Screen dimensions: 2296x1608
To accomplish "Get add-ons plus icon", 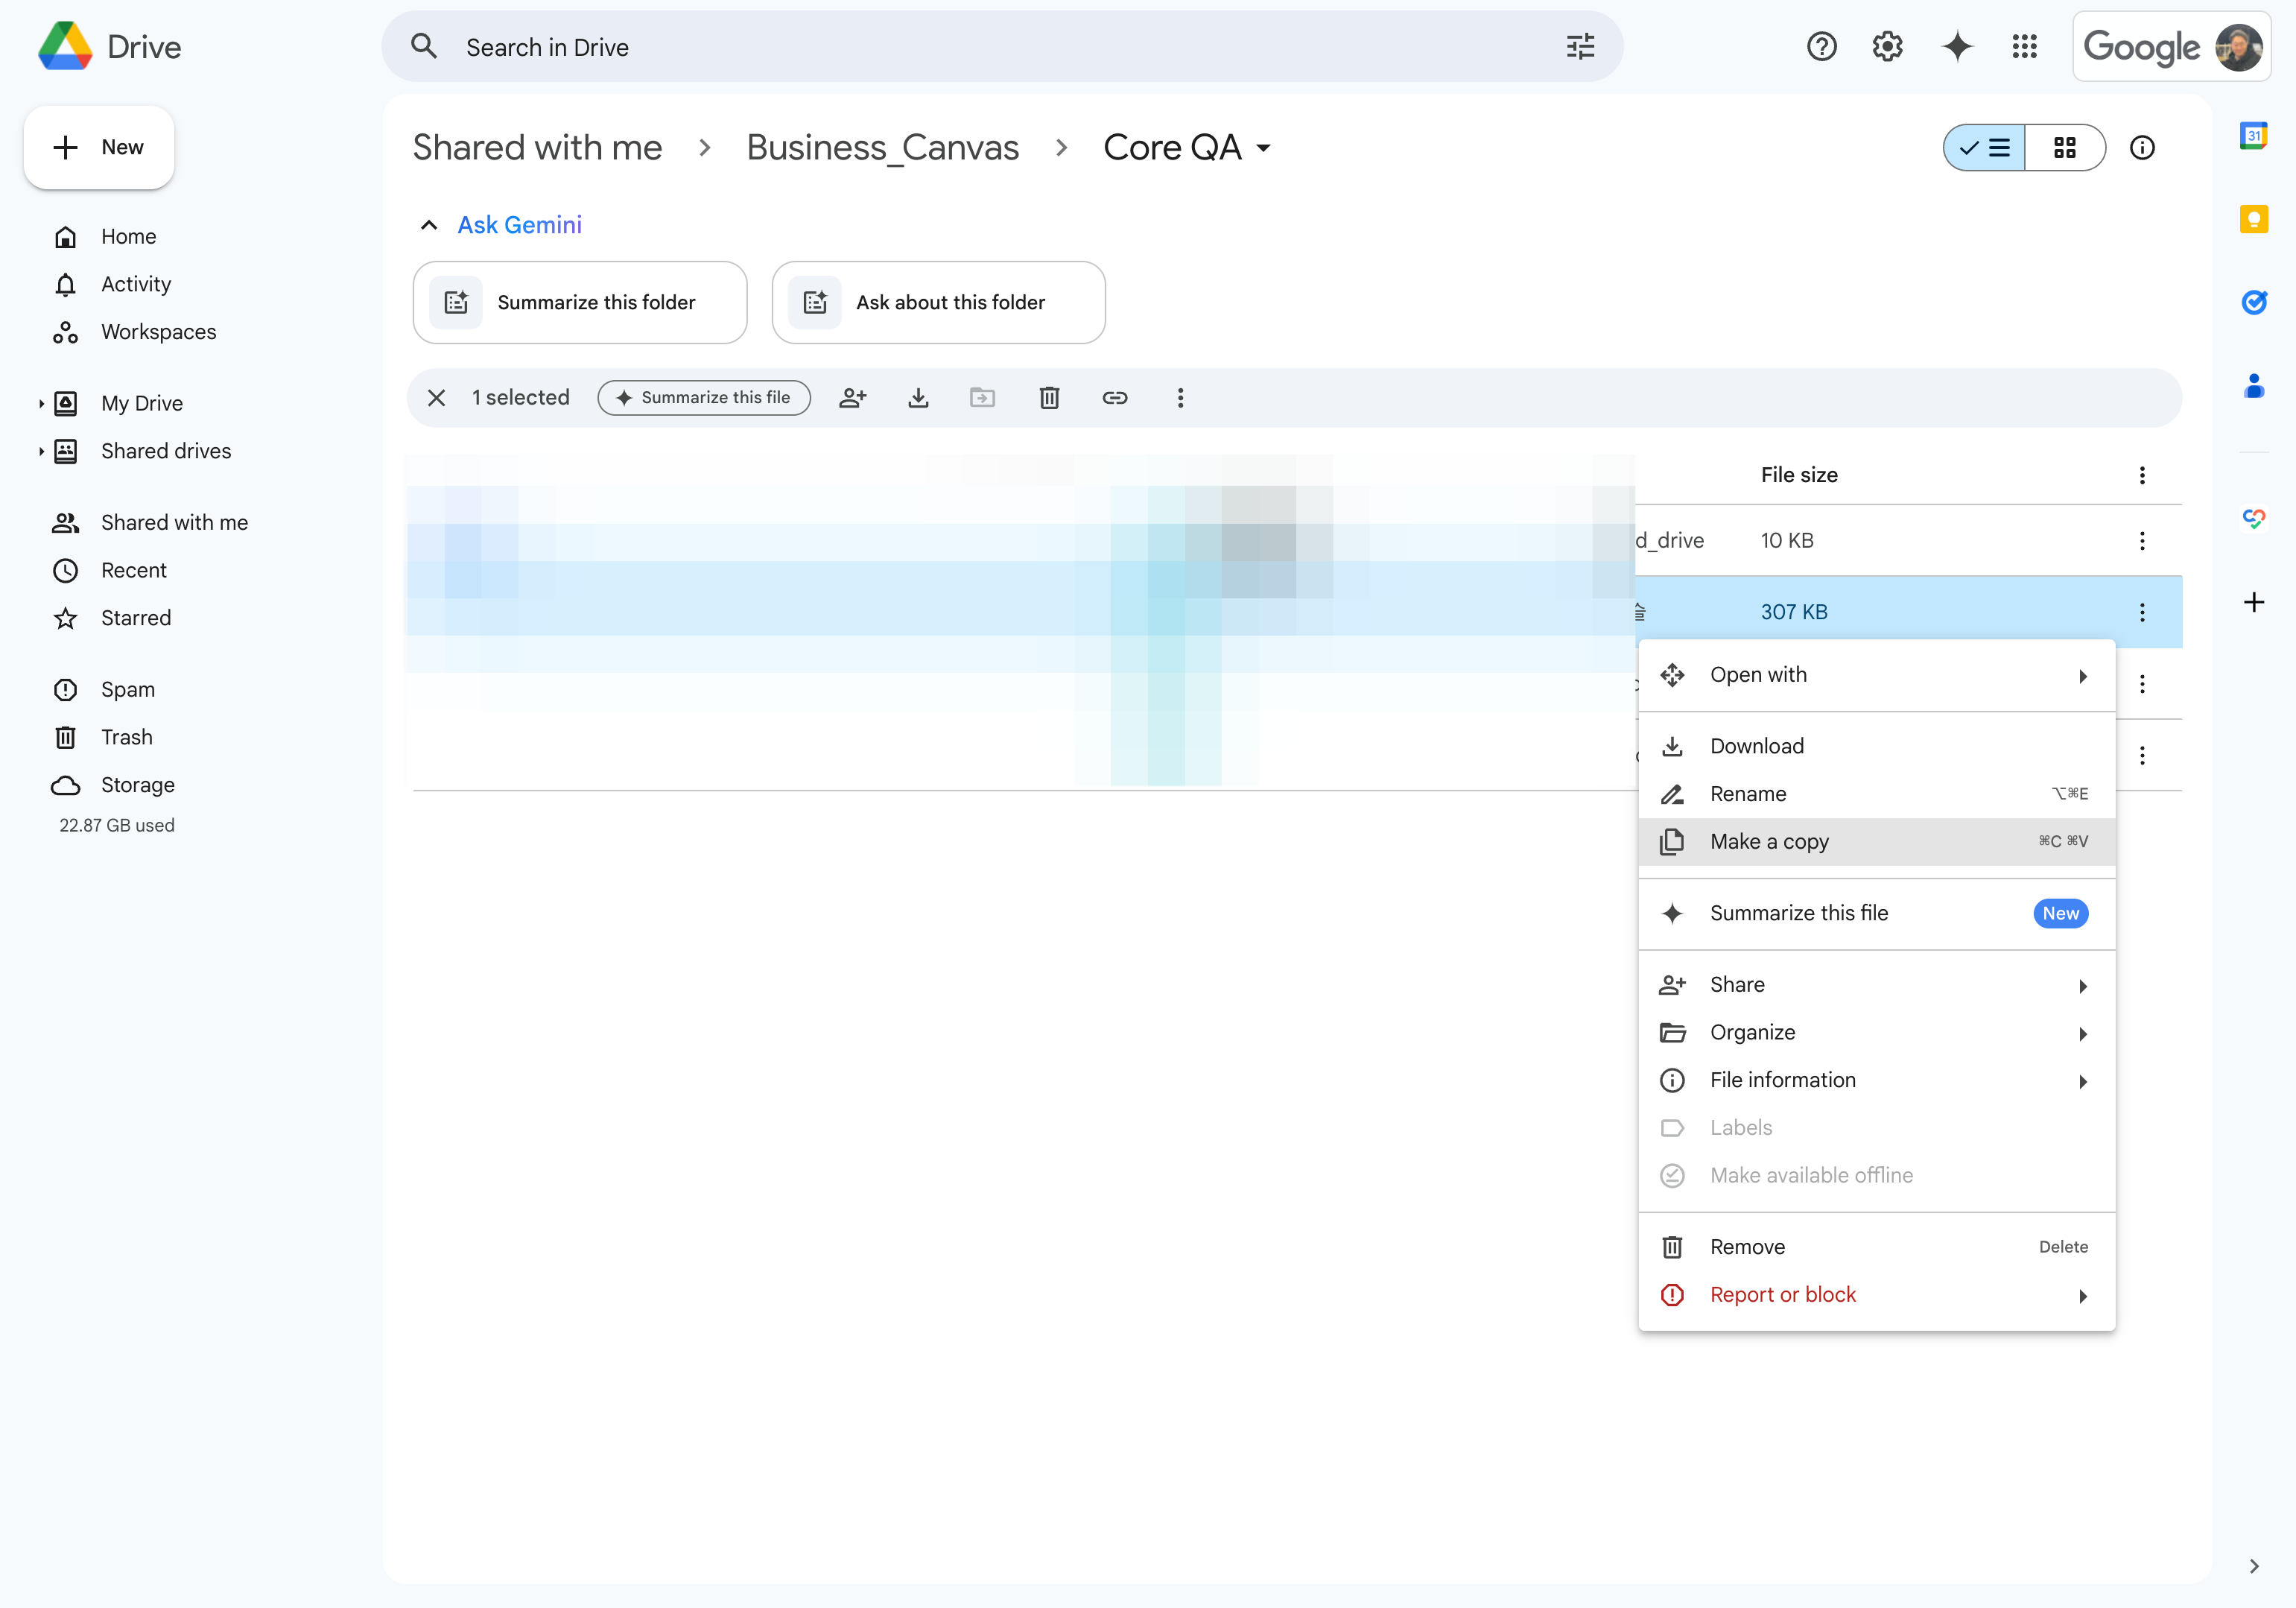I will pos(2253,602).
